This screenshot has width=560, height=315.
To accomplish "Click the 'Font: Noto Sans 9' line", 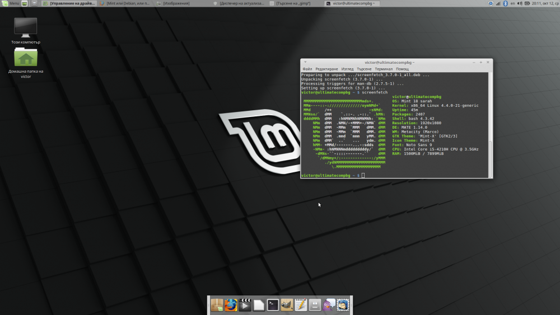I will tap(412, 145).
